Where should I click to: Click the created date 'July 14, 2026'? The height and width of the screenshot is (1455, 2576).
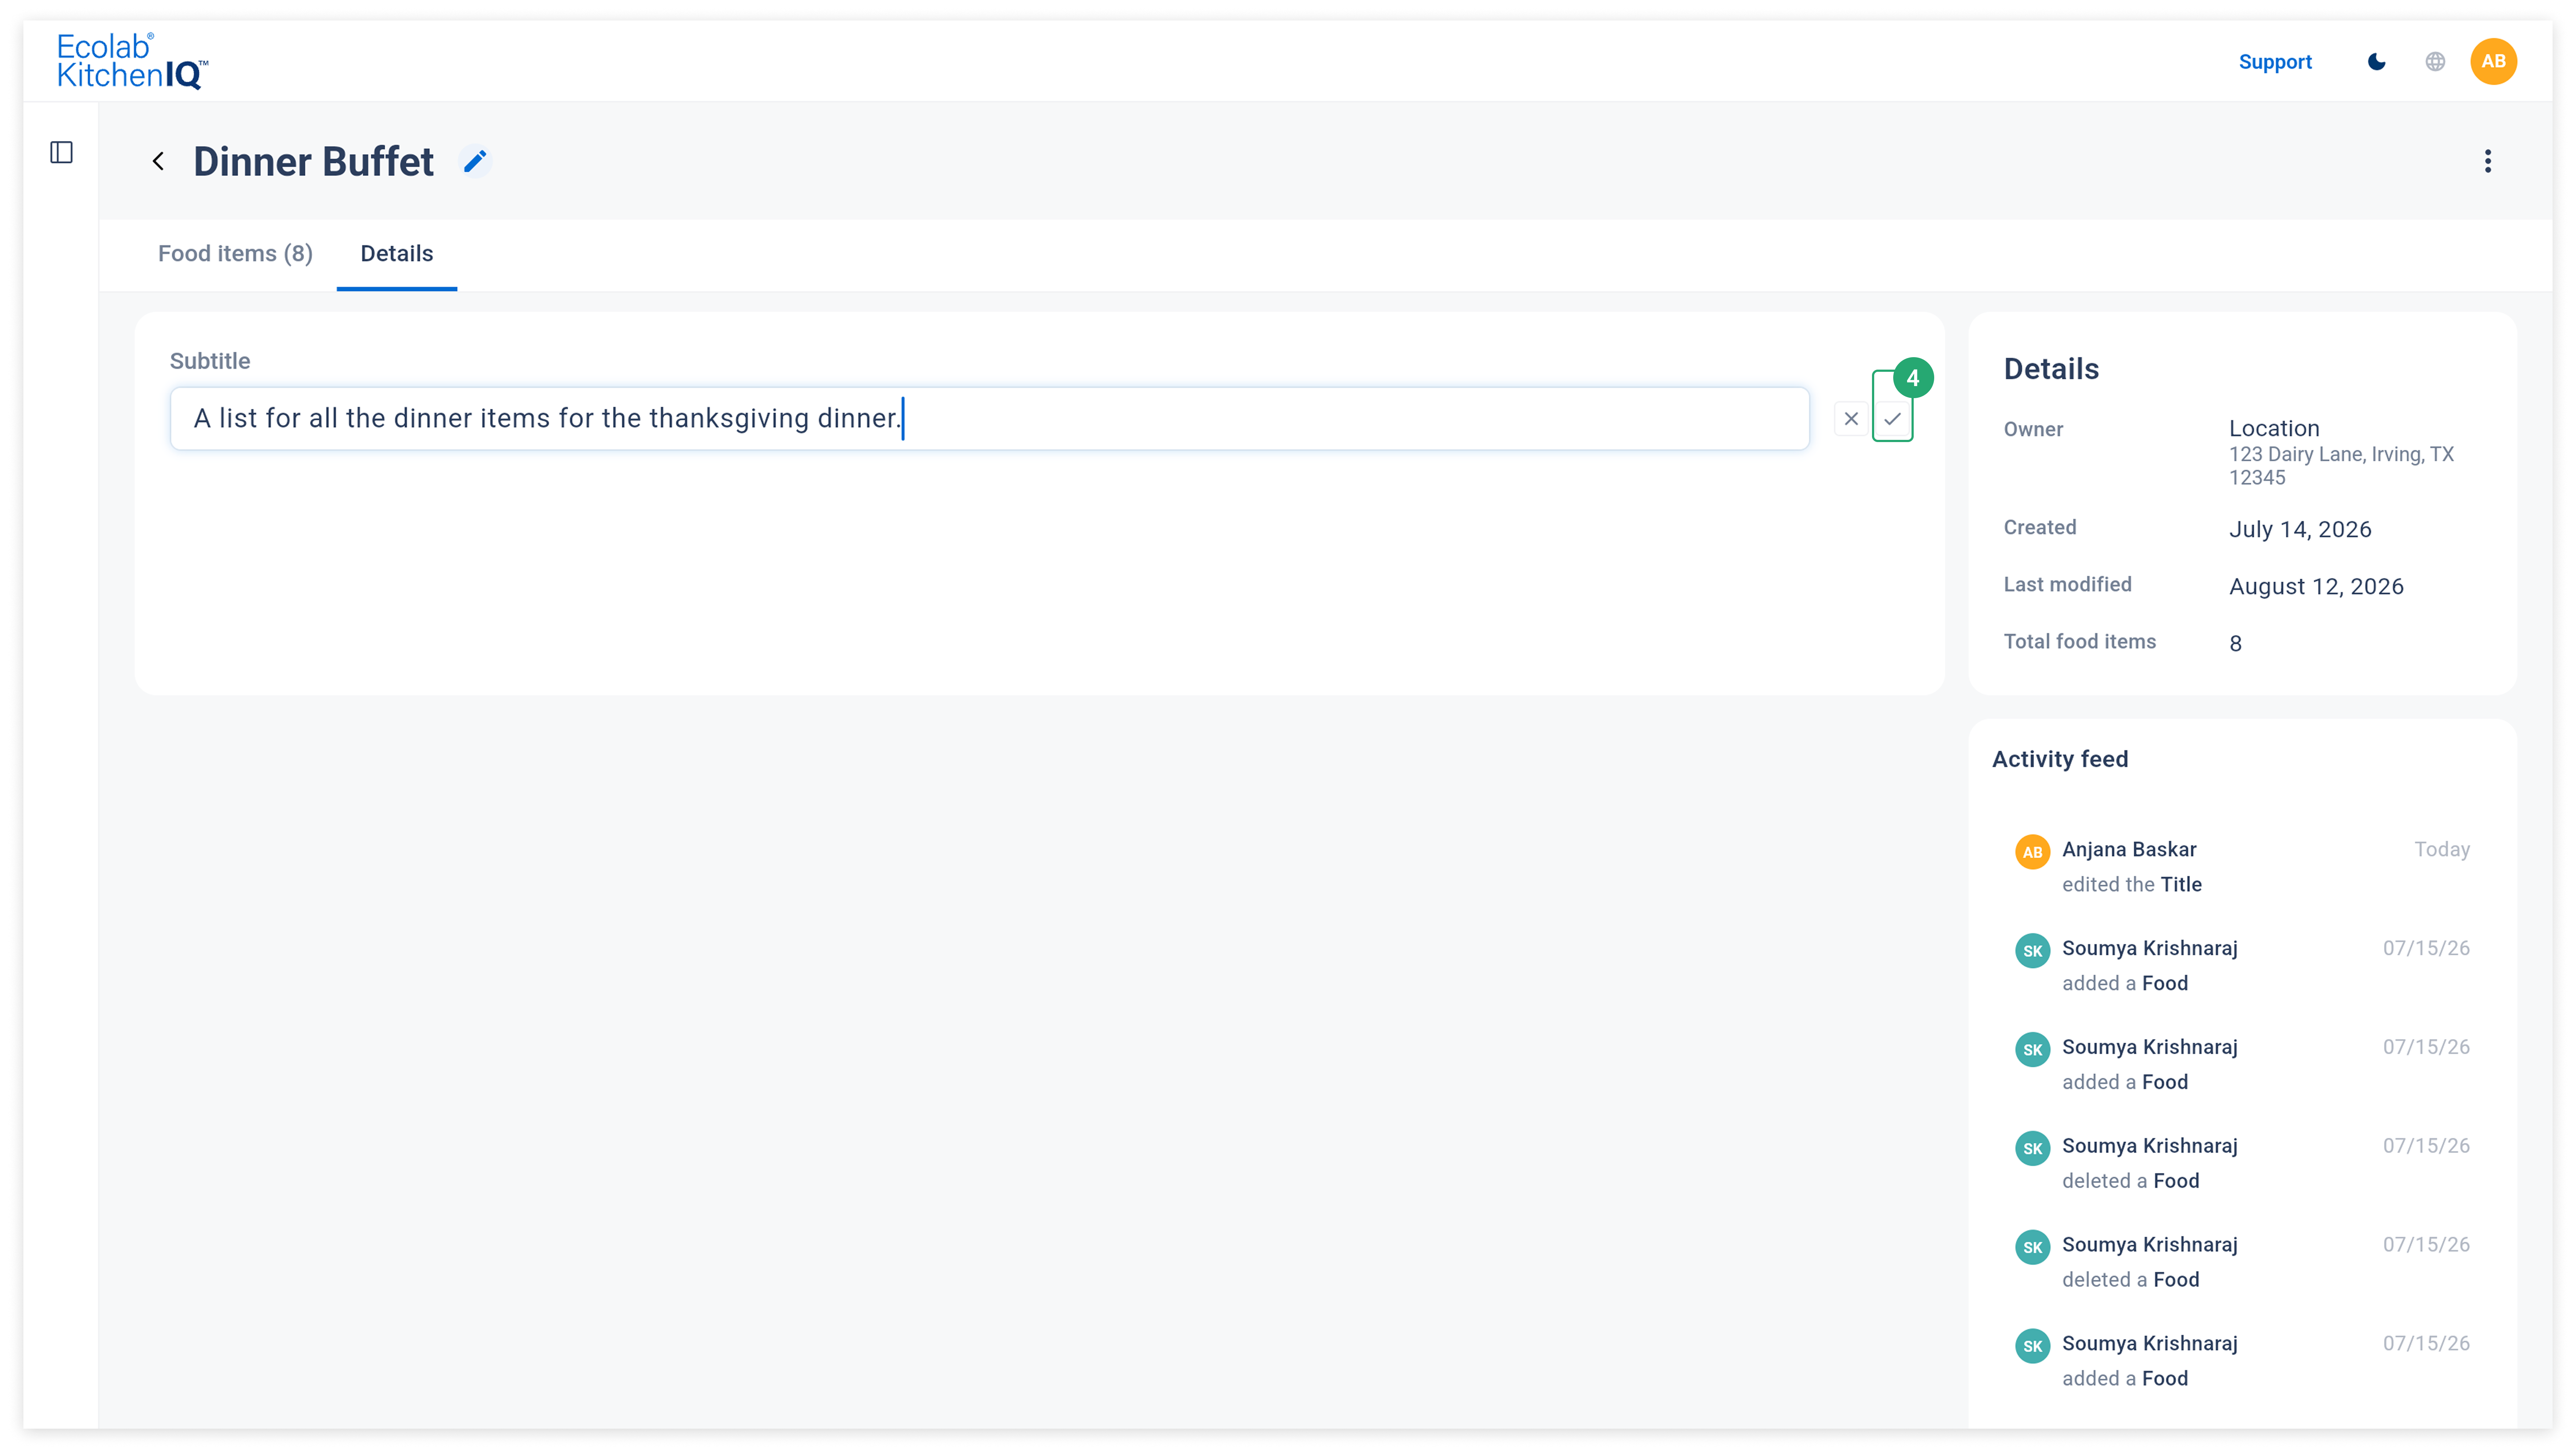point(2300,529)
